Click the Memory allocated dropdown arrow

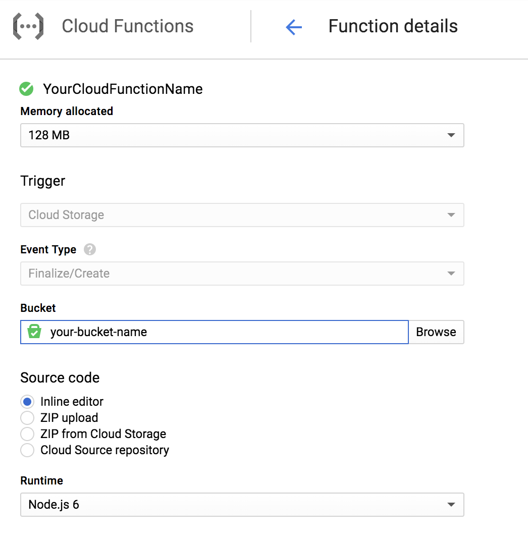point(451,135)
